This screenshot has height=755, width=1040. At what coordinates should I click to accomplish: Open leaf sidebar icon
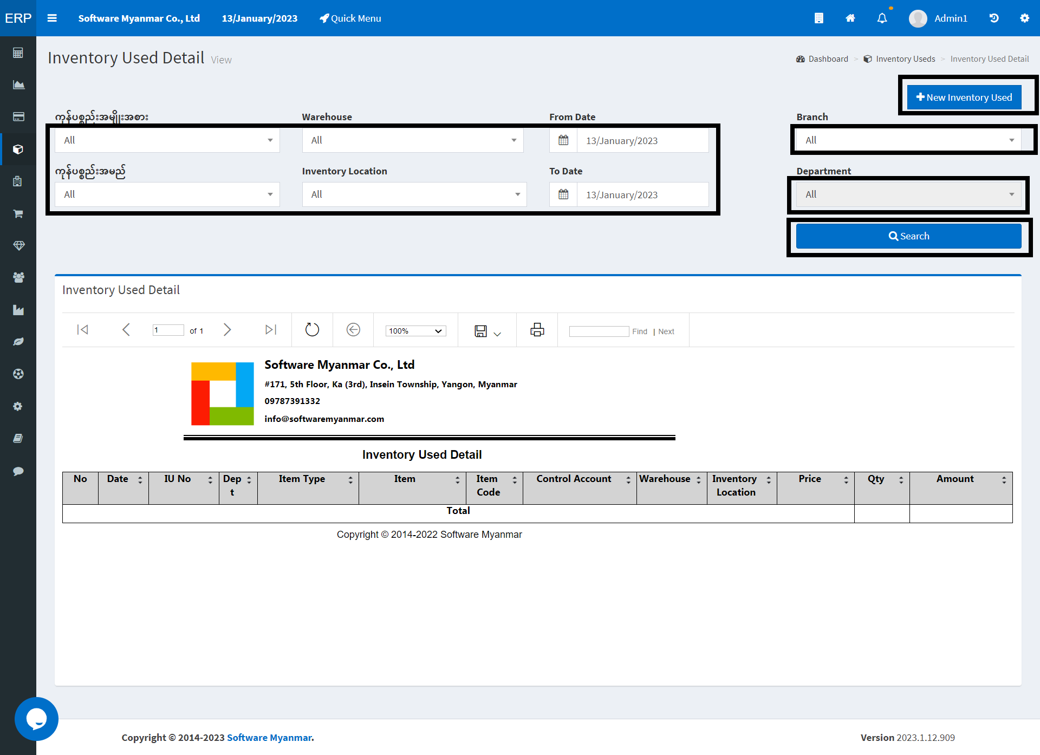pyautogui.click(x=18, y=342)
